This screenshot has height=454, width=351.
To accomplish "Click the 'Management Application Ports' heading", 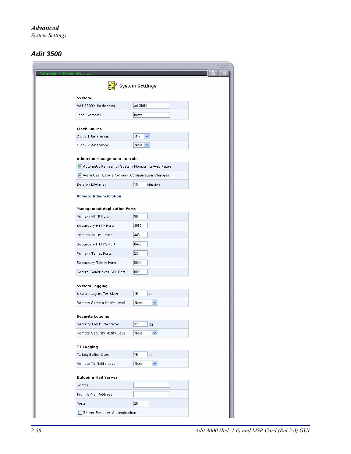I will coord(106,209).
